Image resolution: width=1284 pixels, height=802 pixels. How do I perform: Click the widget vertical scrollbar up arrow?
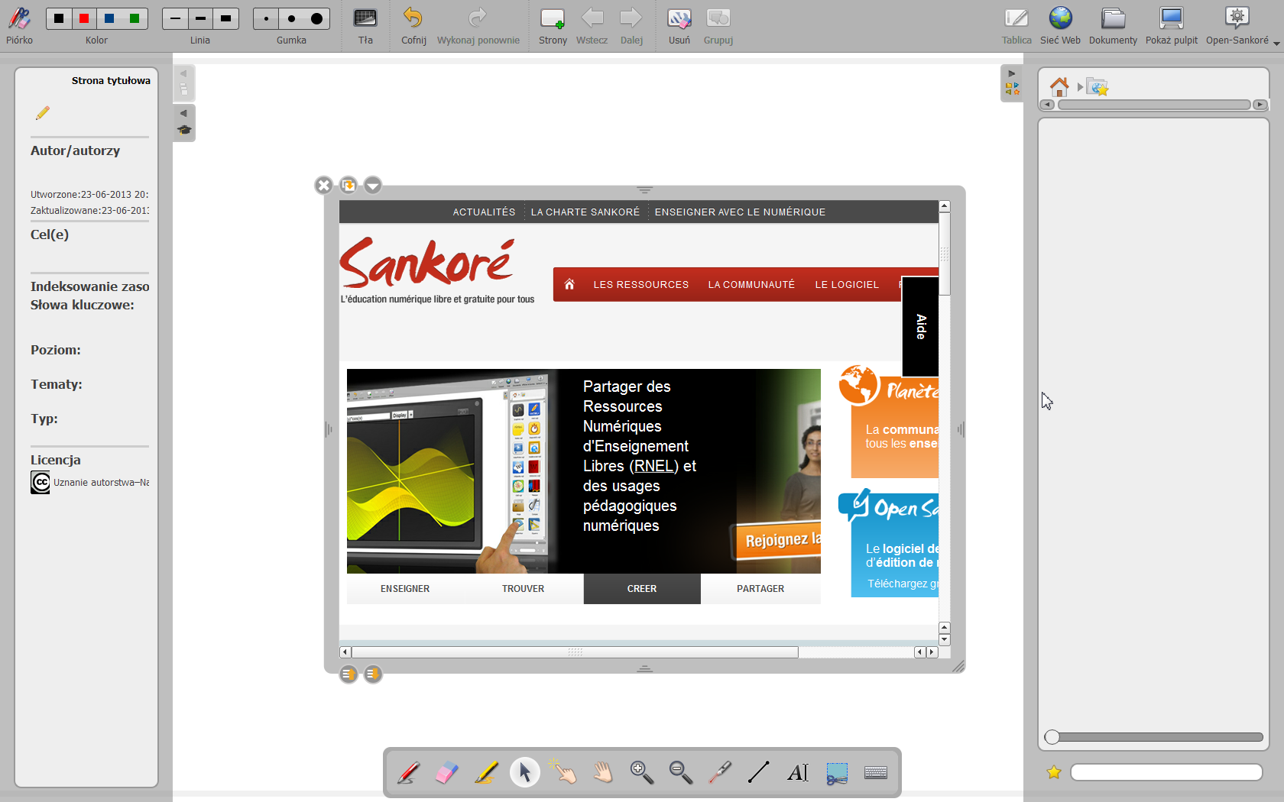click(x=945, y=206)
